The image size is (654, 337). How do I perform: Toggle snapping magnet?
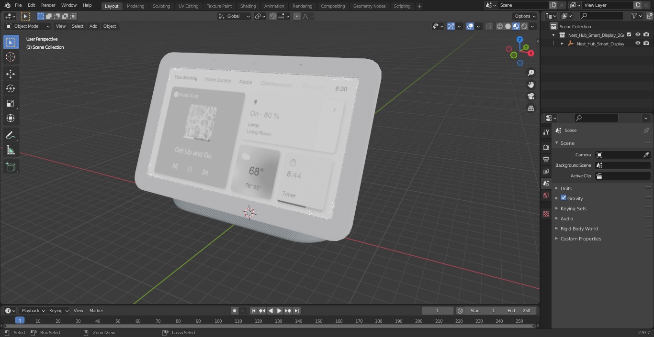click(x=272, y=16)
